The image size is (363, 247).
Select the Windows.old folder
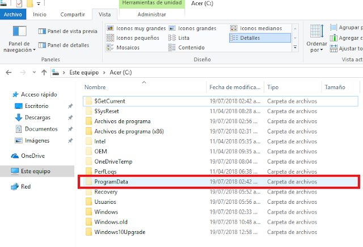pyautogui.click(x=221, y=222)
